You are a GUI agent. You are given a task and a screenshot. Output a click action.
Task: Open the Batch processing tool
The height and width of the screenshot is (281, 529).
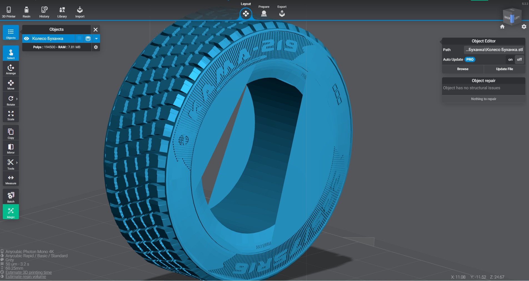(11, 197)
